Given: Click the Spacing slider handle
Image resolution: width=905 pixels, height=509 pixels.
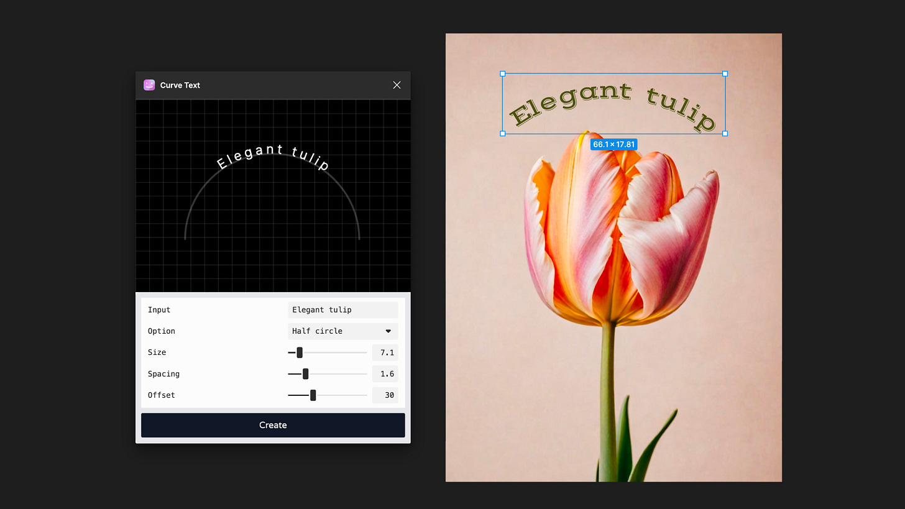Looking at the screenshot, I should (x=304, y=374).
